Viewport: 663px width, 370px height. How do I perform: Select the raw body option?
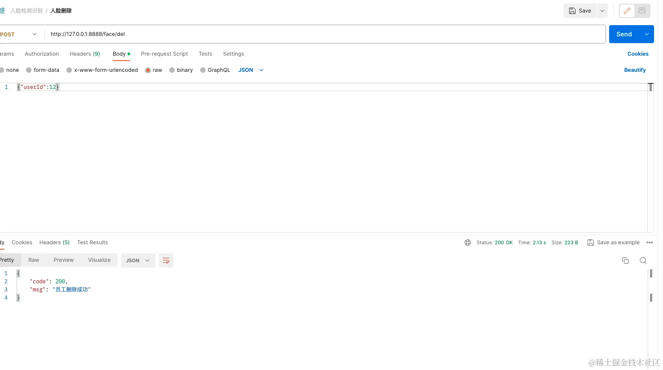(154, 70)
